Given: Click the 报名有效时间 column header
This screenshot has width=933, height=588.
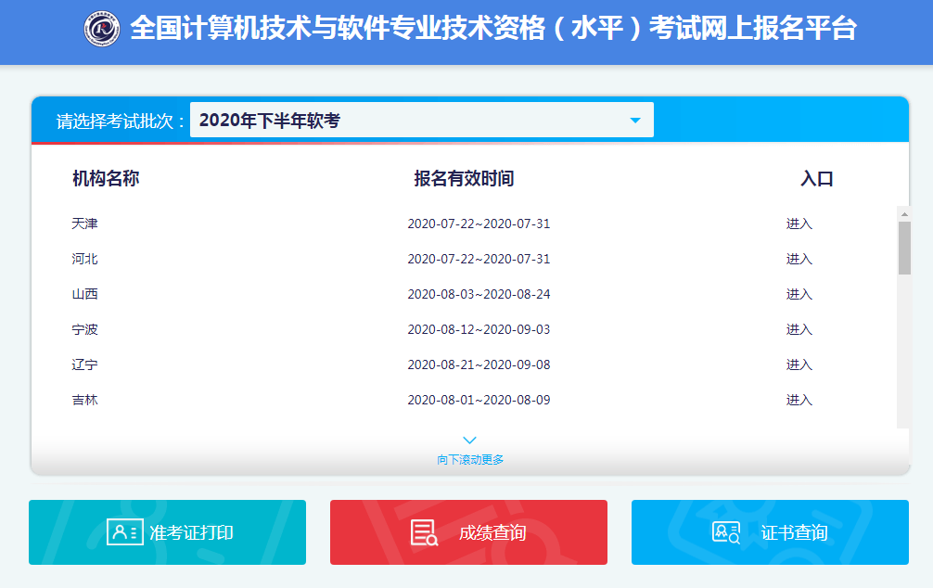Looking at the screenshot, I should pyautogui.click(x=464, y=179).
